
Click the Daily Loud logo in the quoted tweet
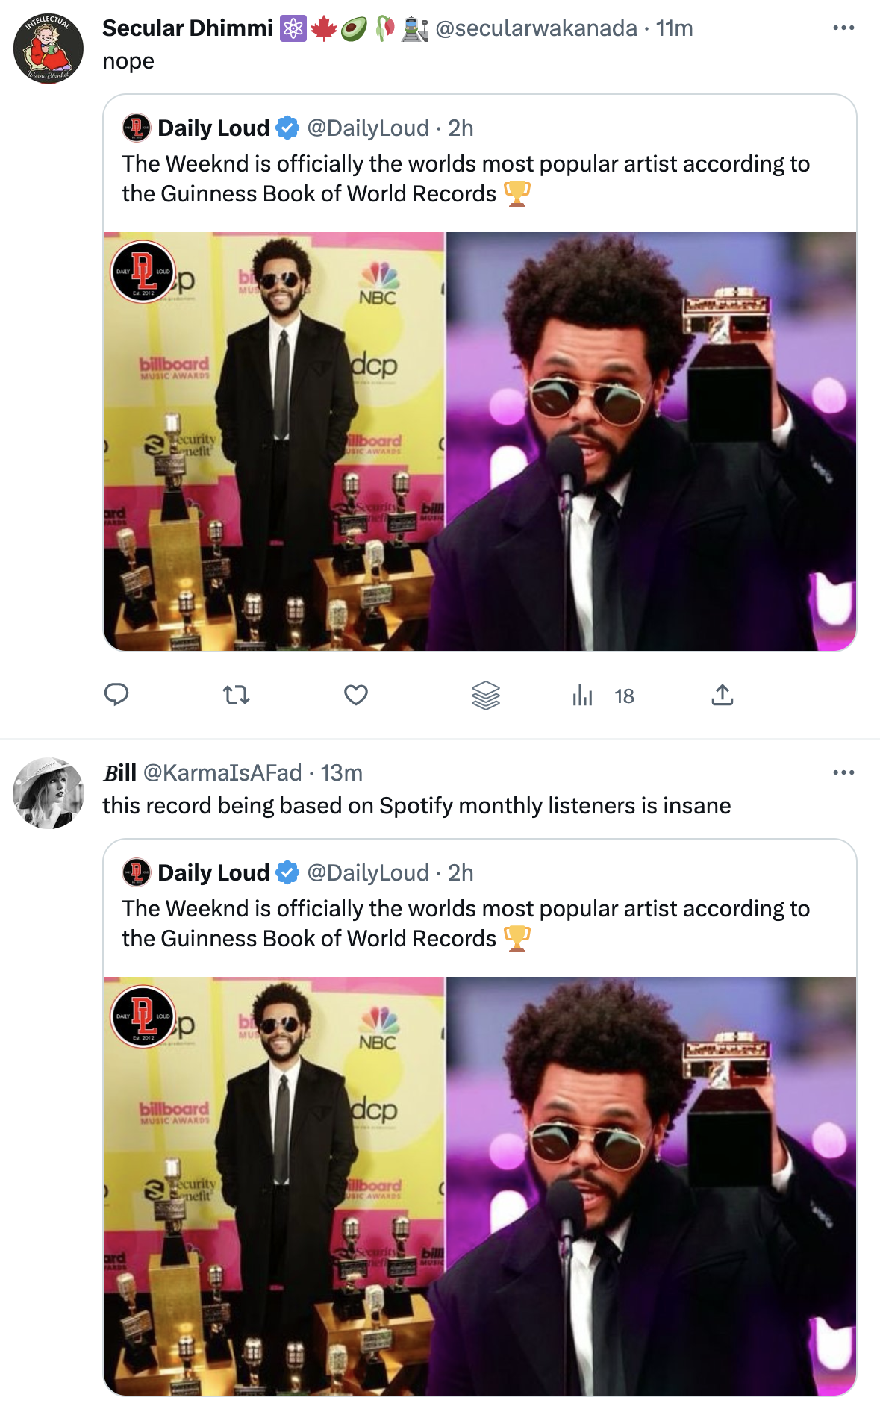pos(136,128)
